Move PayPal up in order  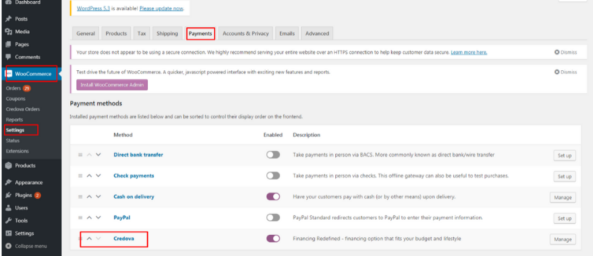(x=90, y=217)
